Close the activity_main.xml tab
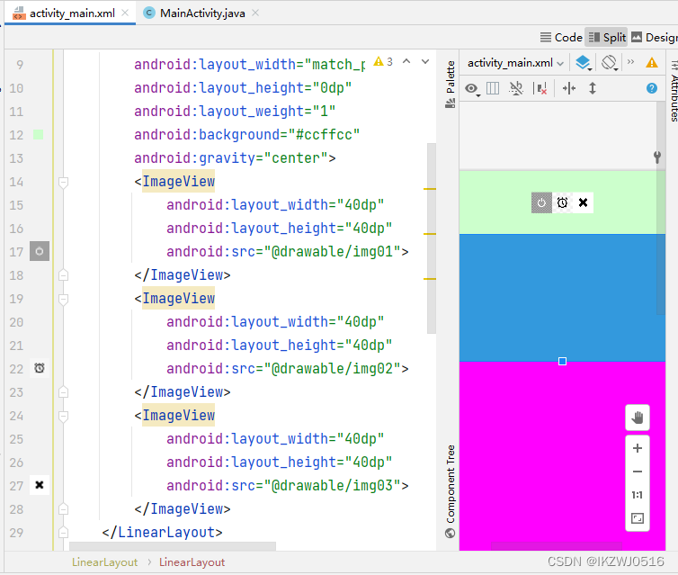 tap(125, 13)
